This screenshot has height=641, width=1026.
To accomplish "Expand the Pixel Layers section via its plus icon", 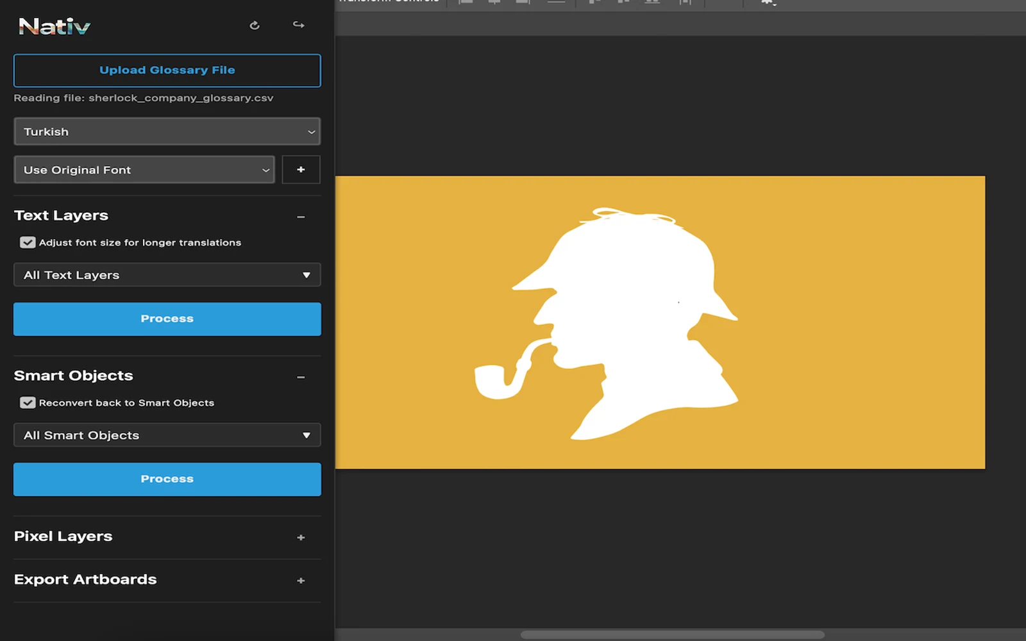I will (301, 538).
